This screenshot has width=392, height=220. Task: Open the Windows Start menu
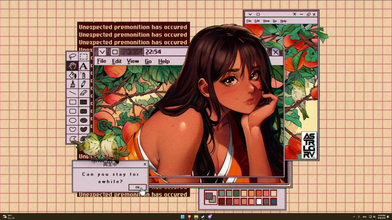pyautogui.click(x=183, y=217)
